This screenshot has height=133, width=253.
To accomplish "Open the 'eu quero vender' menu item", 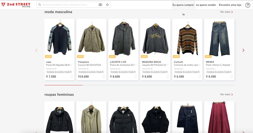I will [x=206, y=5].
